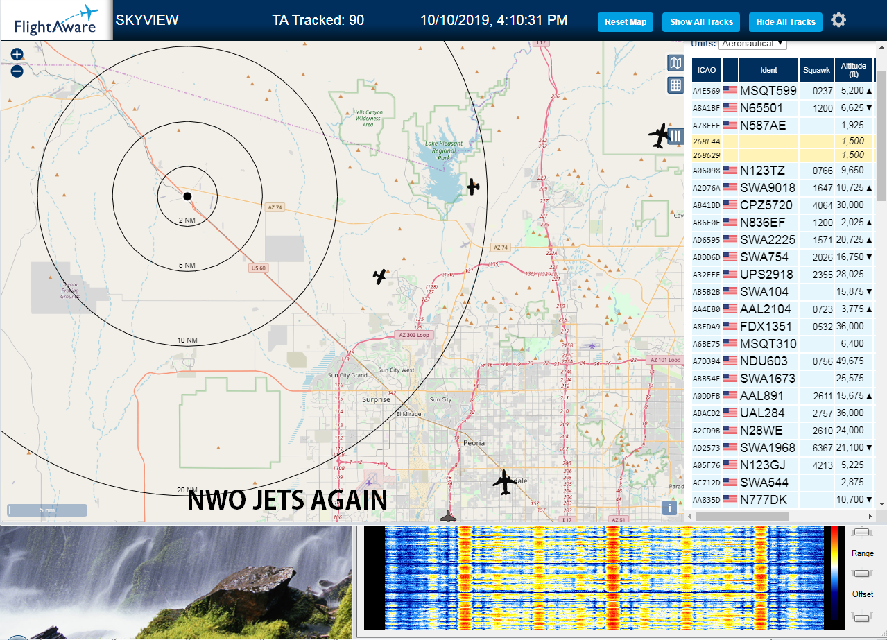Open the map info 'i' icon
The width and height of the screenshot is (887, 640).
pyautogui.click(x=669, y=508)
